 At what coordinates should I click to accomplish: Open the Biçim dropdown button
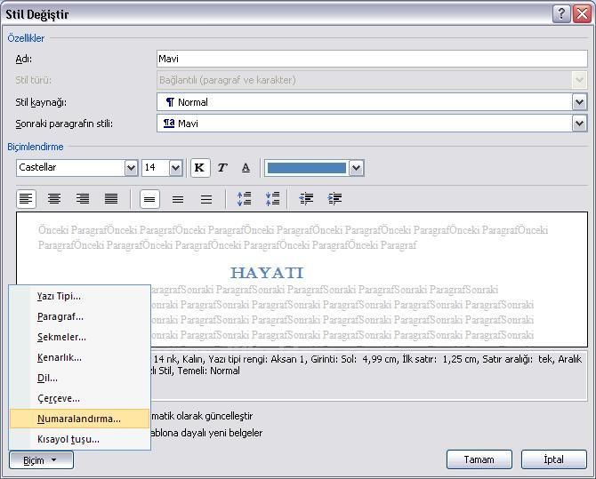coord(41,460)
